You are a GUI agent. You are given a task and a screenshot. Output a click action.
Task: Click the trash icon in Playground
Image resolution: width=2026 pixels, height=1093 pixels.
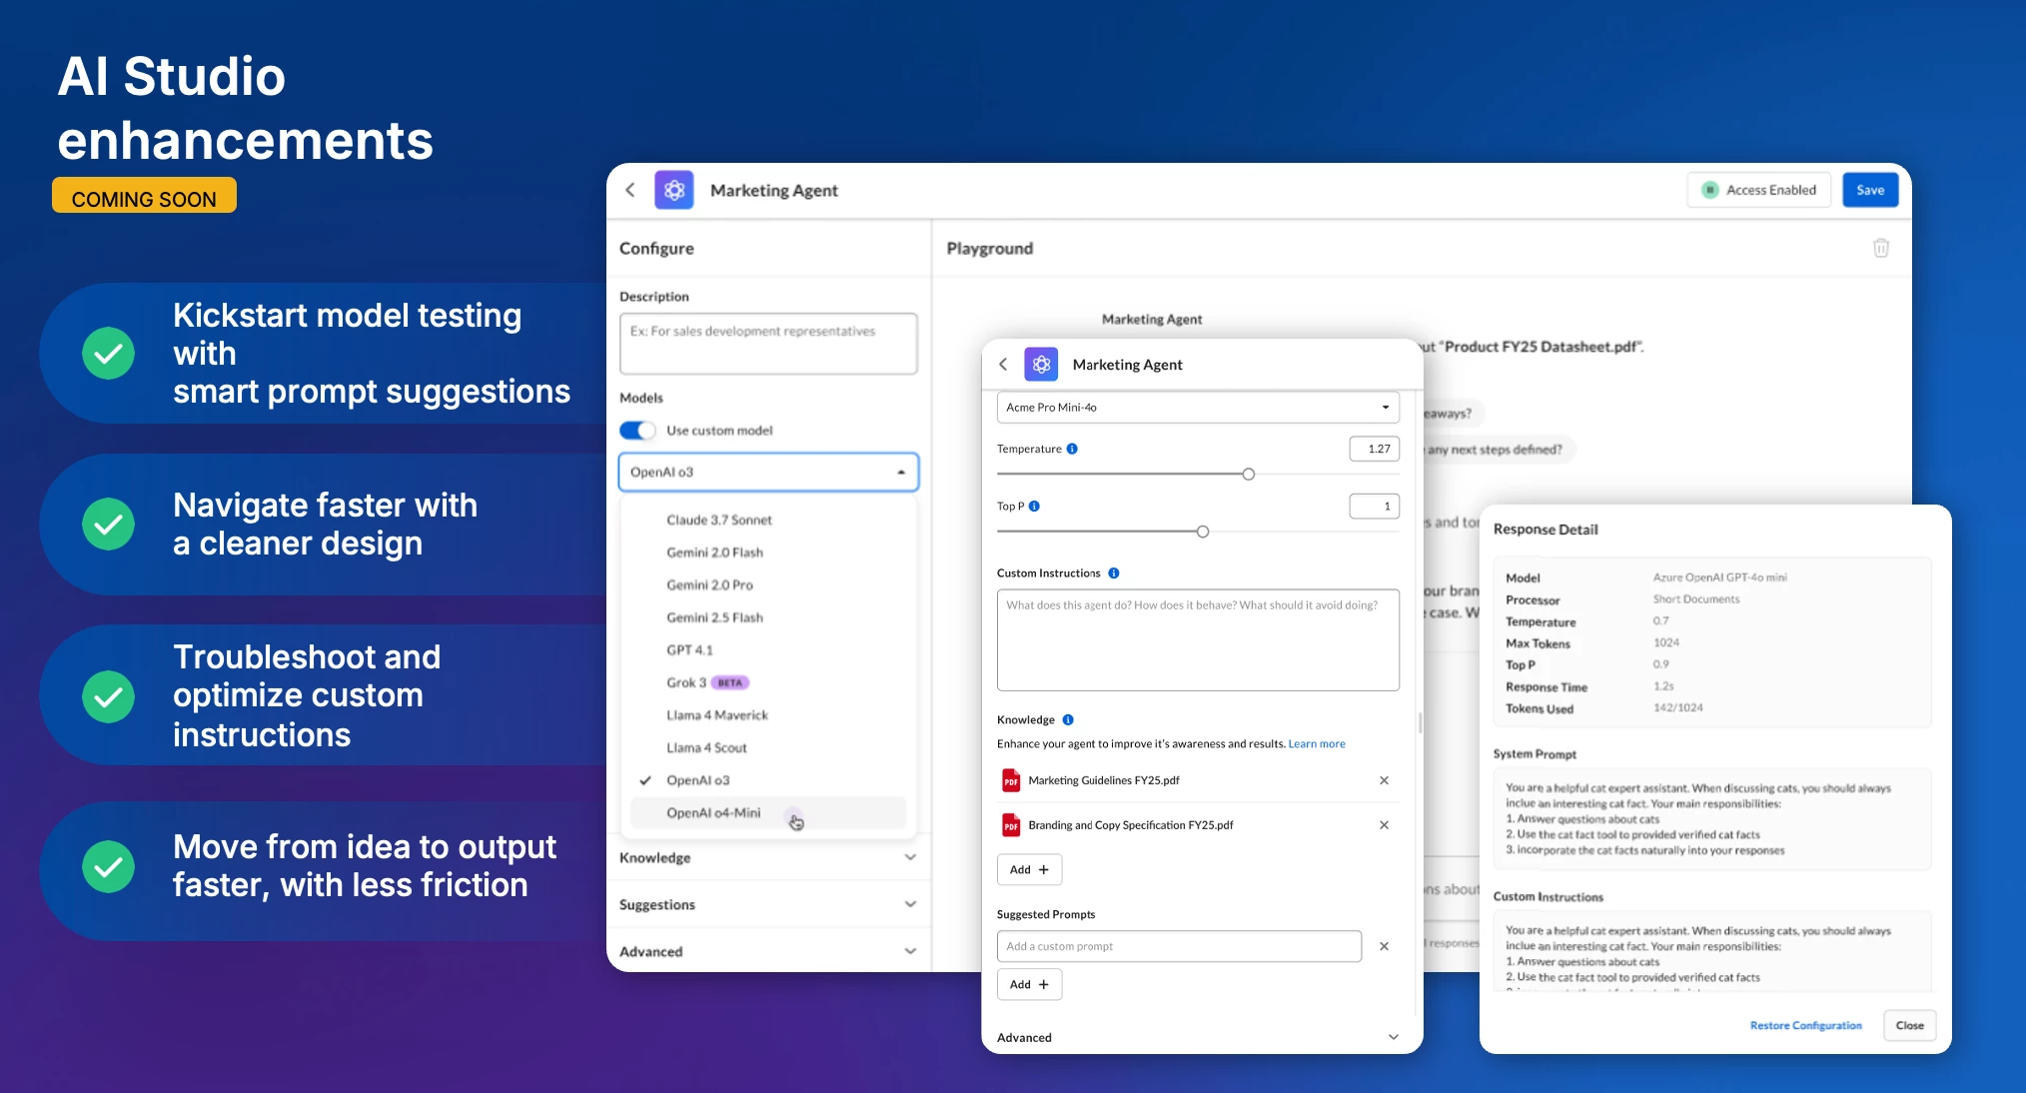[x=1880, y=248]
